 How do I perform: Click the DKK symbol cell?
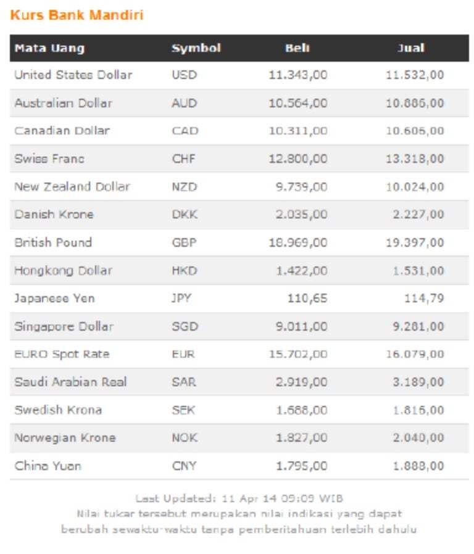(184, 215)
